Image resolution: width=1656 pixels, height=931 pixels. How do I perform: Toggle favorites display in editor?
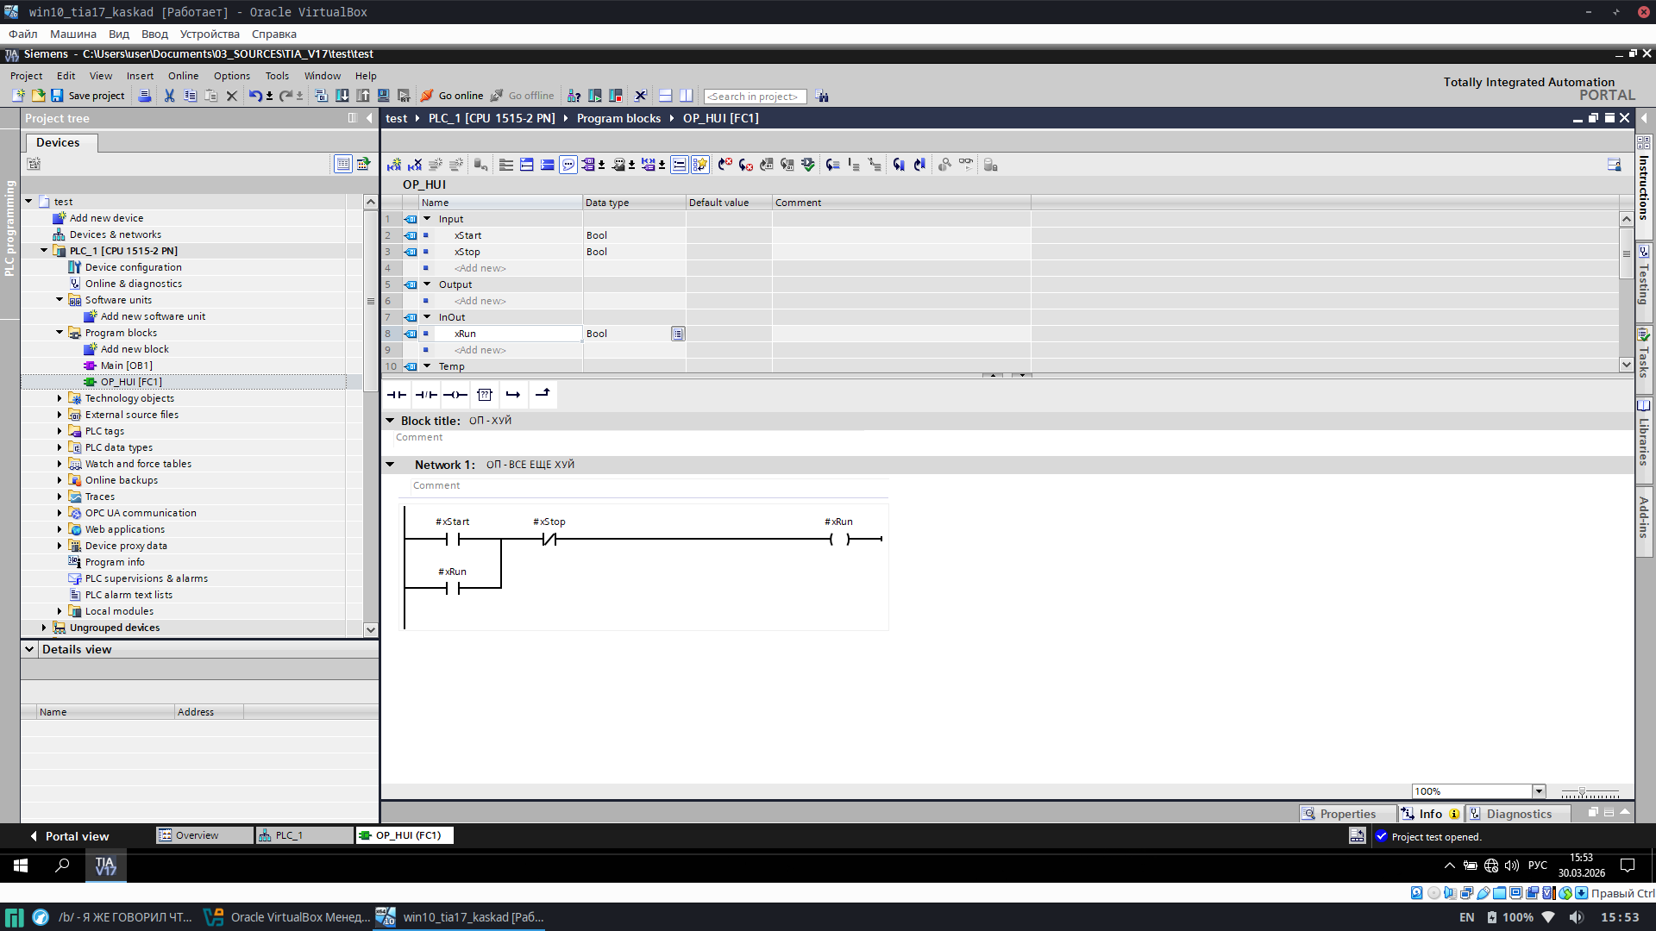pyautogui.click(x=699, y=165)
